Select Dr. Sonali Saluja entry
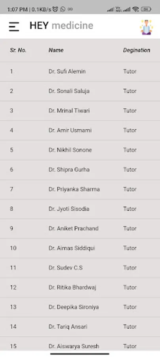 click(80, 91)
